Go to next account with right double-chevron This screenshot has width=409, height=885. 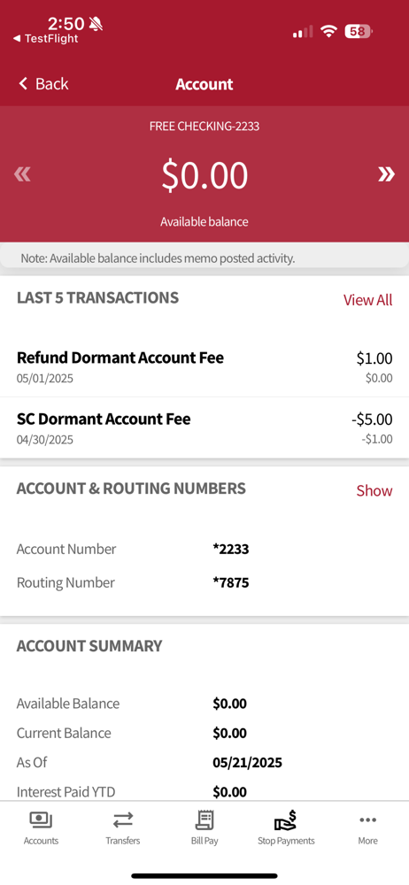[386, 175]
